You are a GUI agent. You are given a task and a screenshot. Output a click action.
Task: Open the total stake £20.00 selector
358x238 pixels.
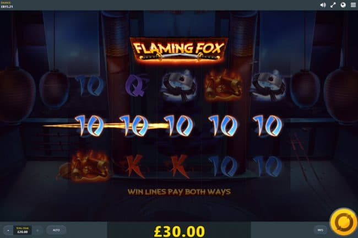[x=23, y=230]
